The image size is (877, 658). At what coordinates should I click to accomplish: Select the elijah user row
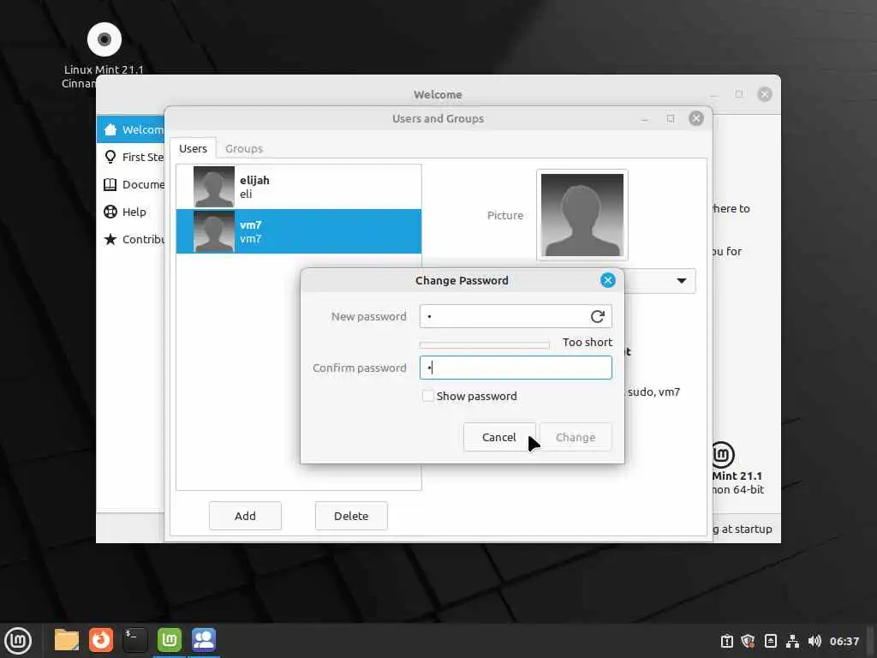[x=299, y=187]
